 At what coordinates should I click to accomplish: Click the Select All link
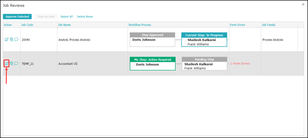click(66, 16)
